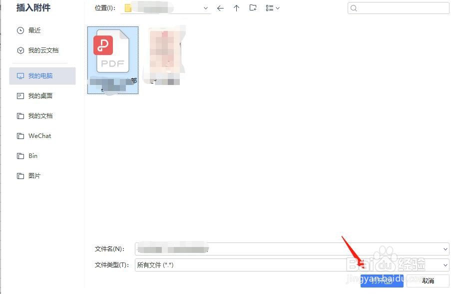Select the PDF file thumbnail
Viewport: 451px width, 294px height.
coord(112,52)
